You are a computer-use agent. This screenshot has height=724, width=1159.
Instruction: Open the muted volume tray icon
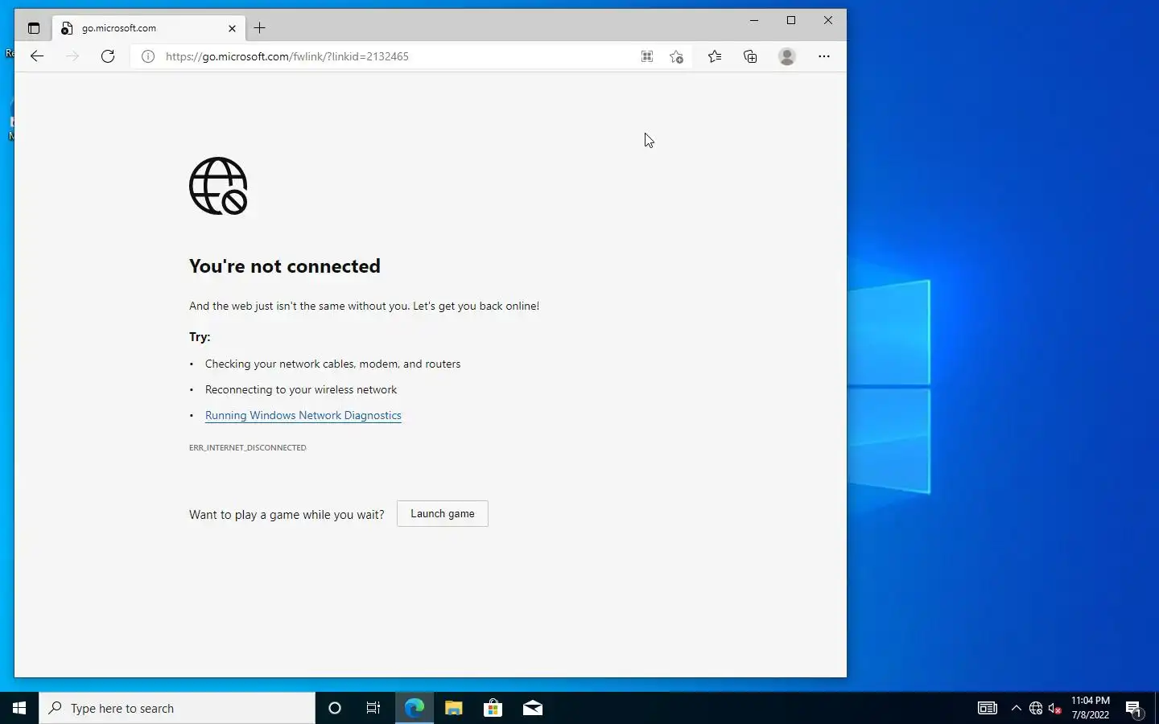point(1055,708)
